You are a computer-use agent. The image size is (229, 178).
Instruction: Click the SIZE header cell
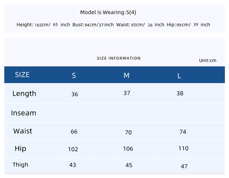[x=22, y=75]
